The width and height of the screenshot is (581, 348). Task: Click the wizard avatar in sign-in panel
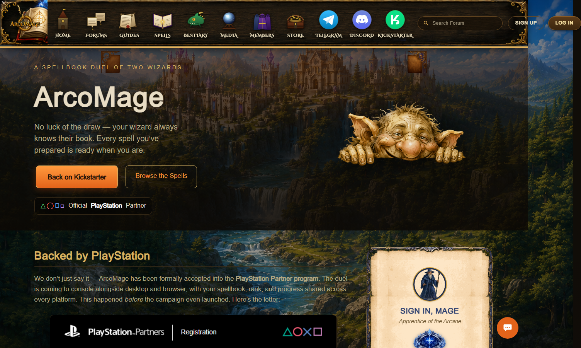(x=430, y=284)
